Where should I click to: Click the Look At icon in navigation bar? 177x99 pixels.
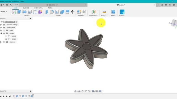[x=79, y=91]
